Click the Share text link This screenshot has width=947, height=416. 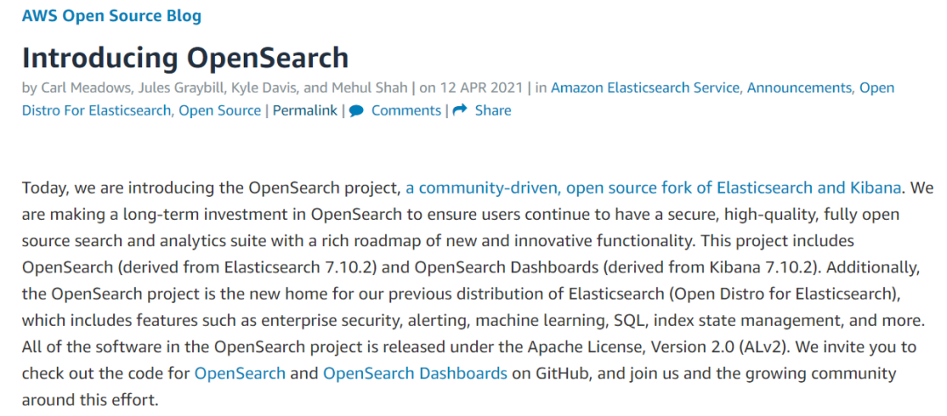pos(493,110)
